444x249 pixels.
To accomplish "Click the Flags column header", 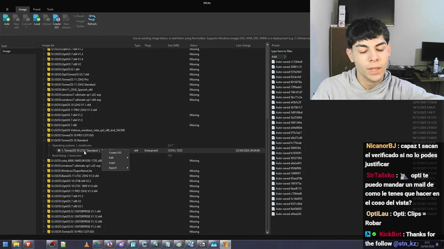I will pyautogui.click(x=148, y=45).
